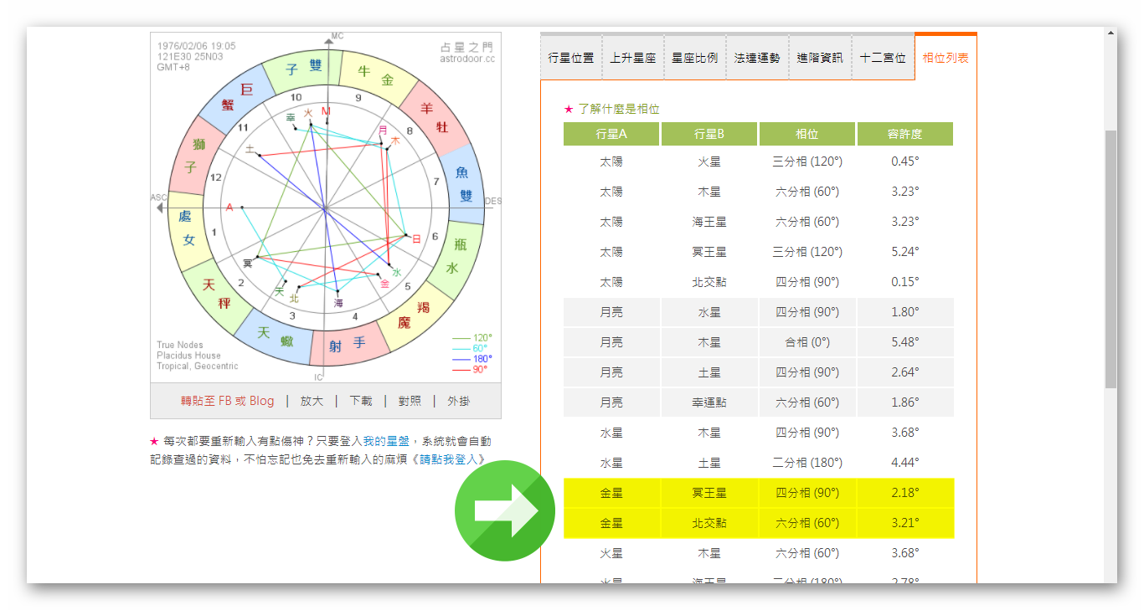1144x610 pixels.
Task: Click the page vertical scrollbar thumb
Action: (1111, 259)
